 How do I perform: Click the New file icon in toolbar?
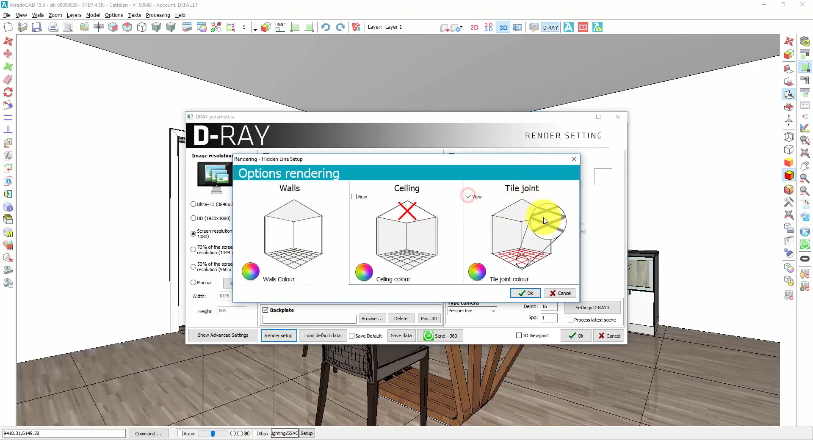[8, 27]
